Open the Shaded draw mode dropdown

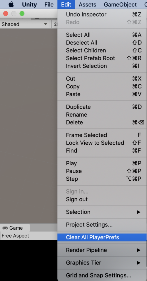click(24, 24)
